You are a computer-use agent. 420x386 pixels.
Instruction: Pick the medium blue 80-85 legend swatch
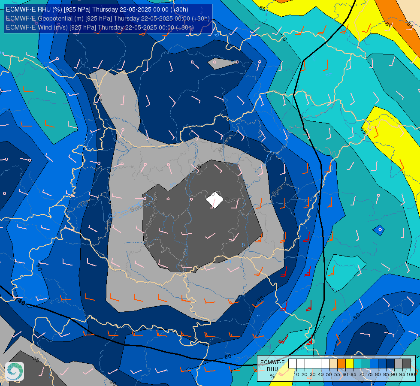click(382, 364)
